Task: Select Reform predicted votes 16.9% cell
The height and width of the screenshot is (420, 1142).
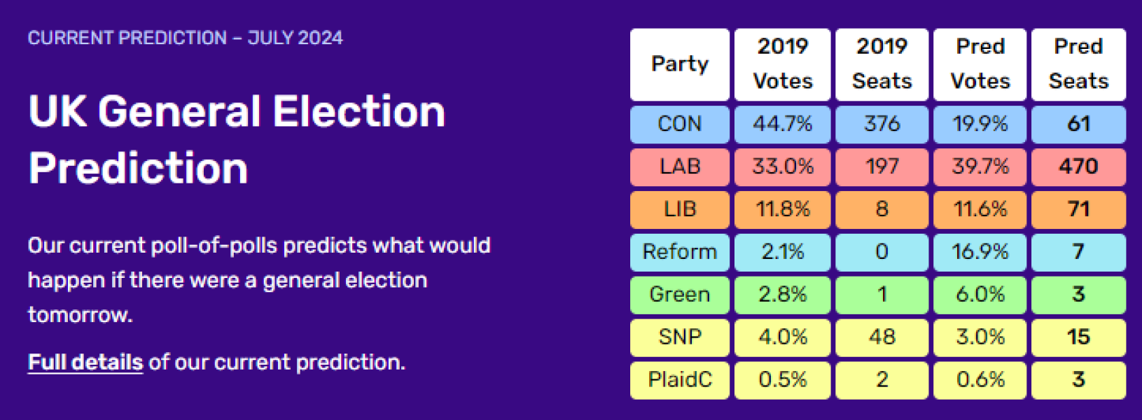Action: tap(980, 252)
